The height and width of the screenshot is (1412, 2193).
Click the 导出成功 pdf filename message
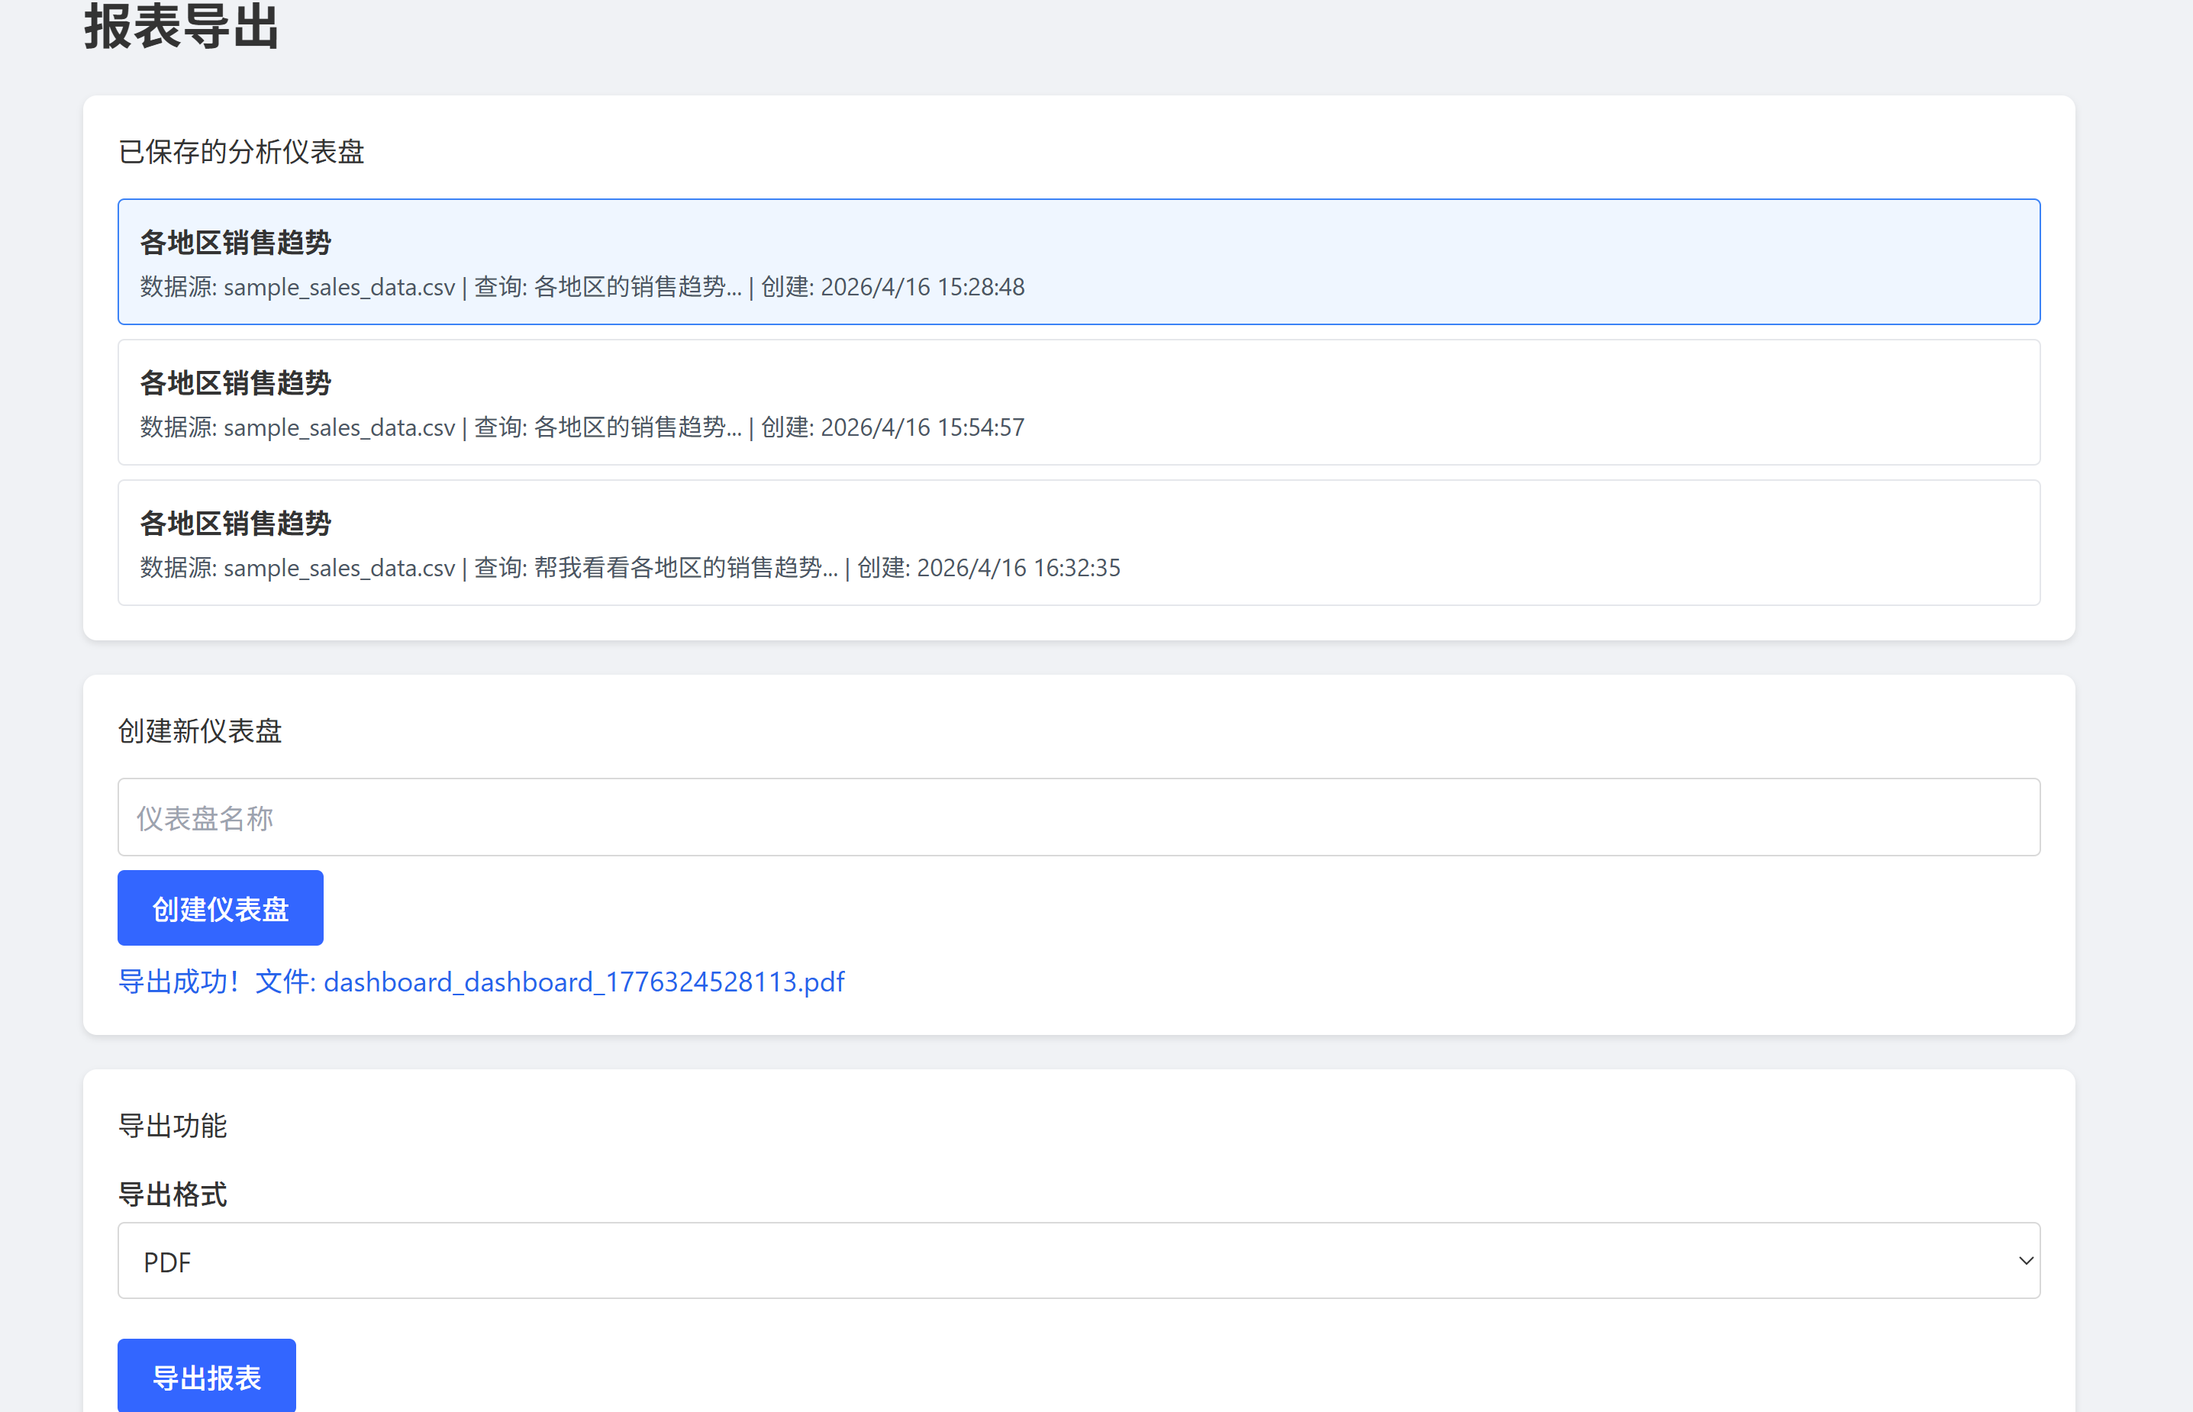[x=482, y=982]
